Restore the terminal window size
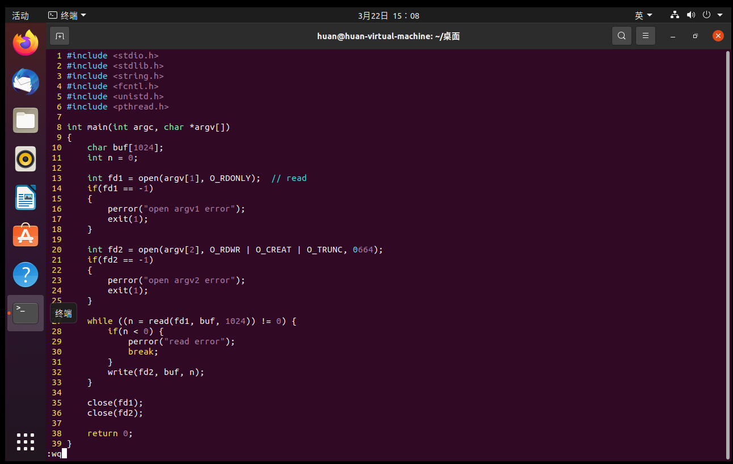 tap(695, 36)
